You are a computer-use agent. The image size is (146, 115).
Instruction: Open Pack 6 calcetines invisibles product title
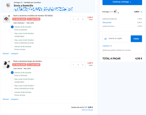pyautogui.click(x=33, y=16)
